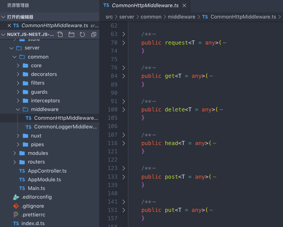Unfold the comment block at line 76

[x=124, y=68]
